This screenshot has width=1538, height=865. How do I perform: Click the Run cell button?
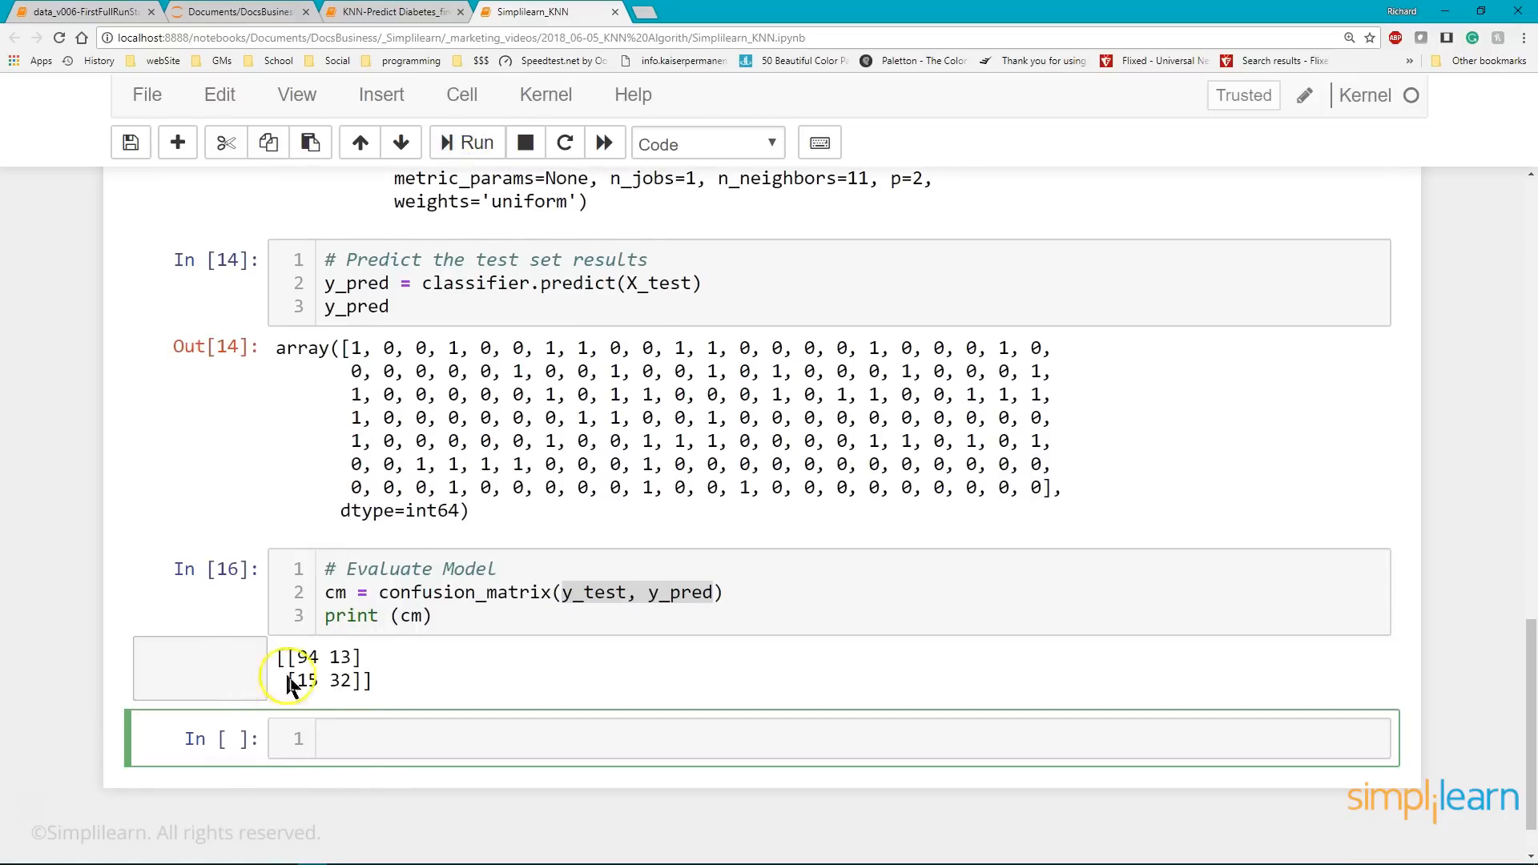465,143
